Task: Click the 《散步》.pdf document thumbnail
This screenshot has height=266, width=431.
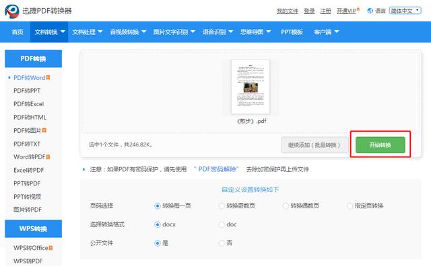Action: click(251, 87)
